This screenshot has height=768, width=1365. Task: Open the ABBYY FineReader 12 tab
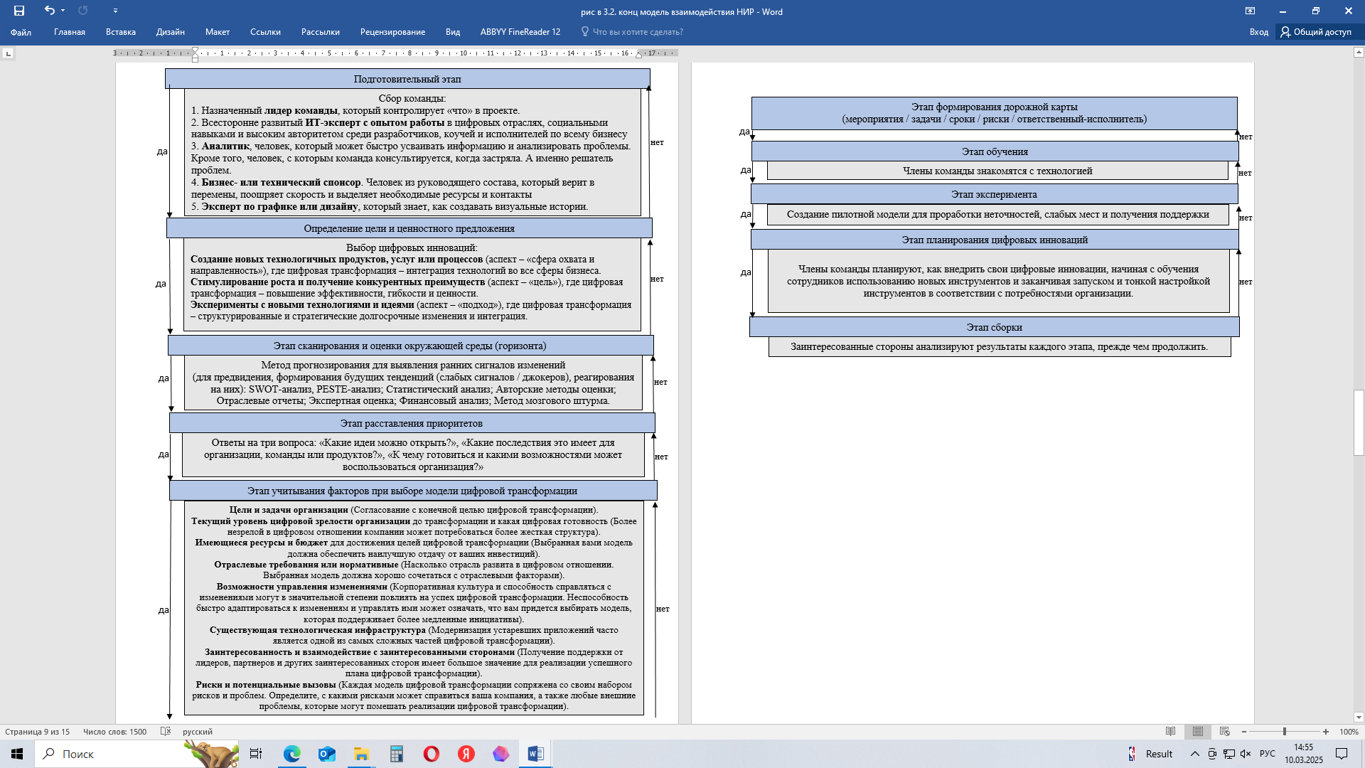(520, 32)
